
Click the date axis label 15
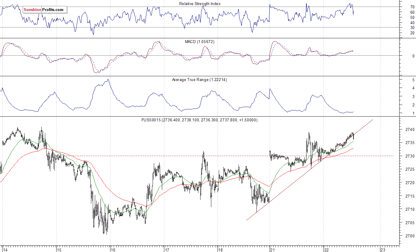click(59, 249)
